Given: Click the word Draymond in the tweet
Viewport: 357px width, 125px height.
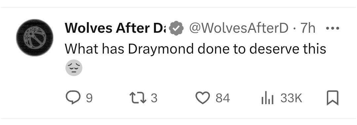Looking at the screenshot, I should pyautogui.click(x=161, y=49).
